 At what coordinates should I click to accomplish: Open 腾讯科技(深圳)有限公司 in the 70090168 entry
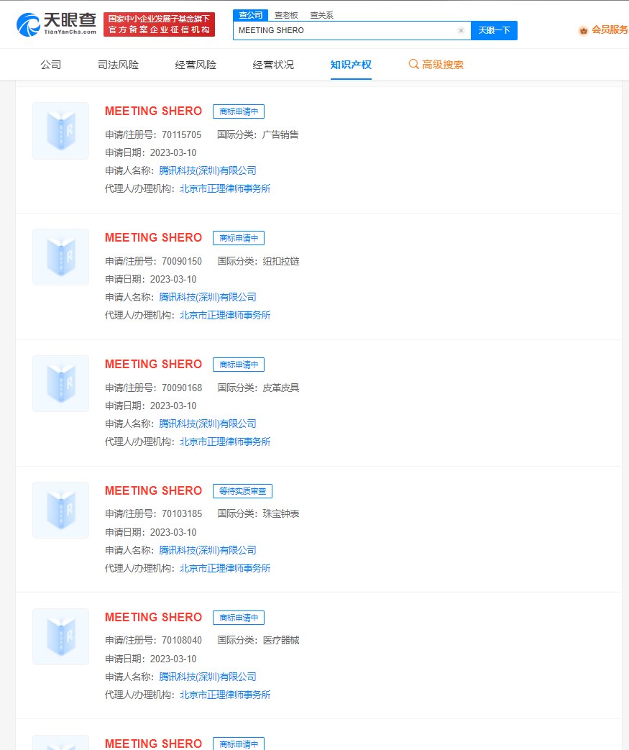(208, 424)
